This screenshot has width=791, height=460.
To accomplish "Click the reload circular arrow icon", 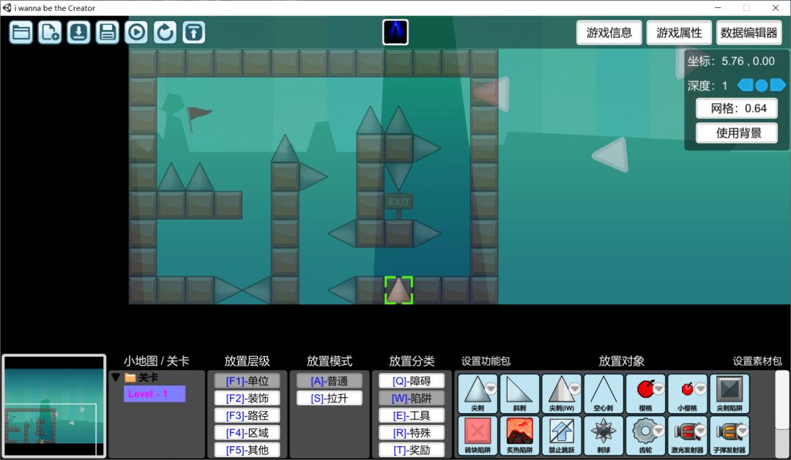I will 165,32.
